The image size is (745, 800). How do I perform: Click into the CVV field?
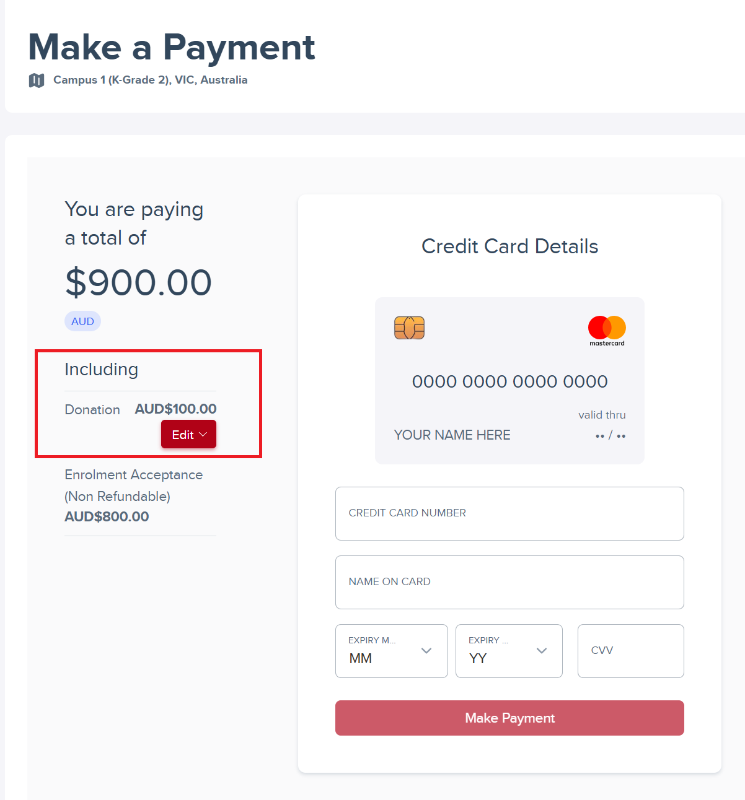(630, 651)
